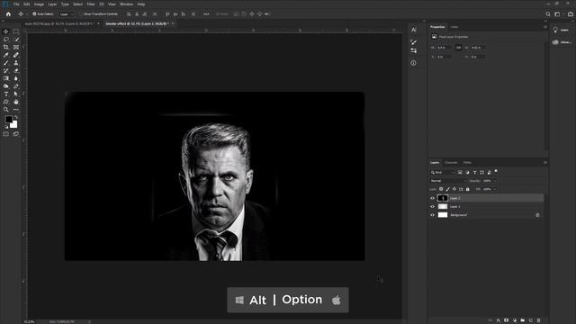Hide Layer 1 using its eye icon
The height and width of the screenshot is (324, 576).
[x=432, y=206]
